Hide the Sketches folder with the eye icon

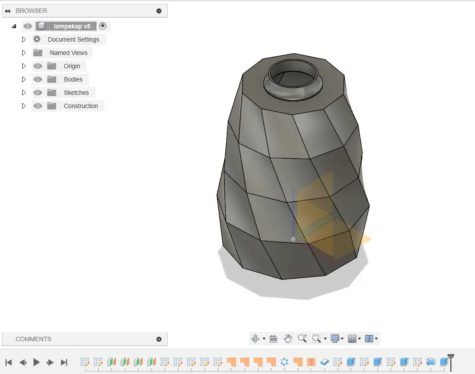point(38,93)
